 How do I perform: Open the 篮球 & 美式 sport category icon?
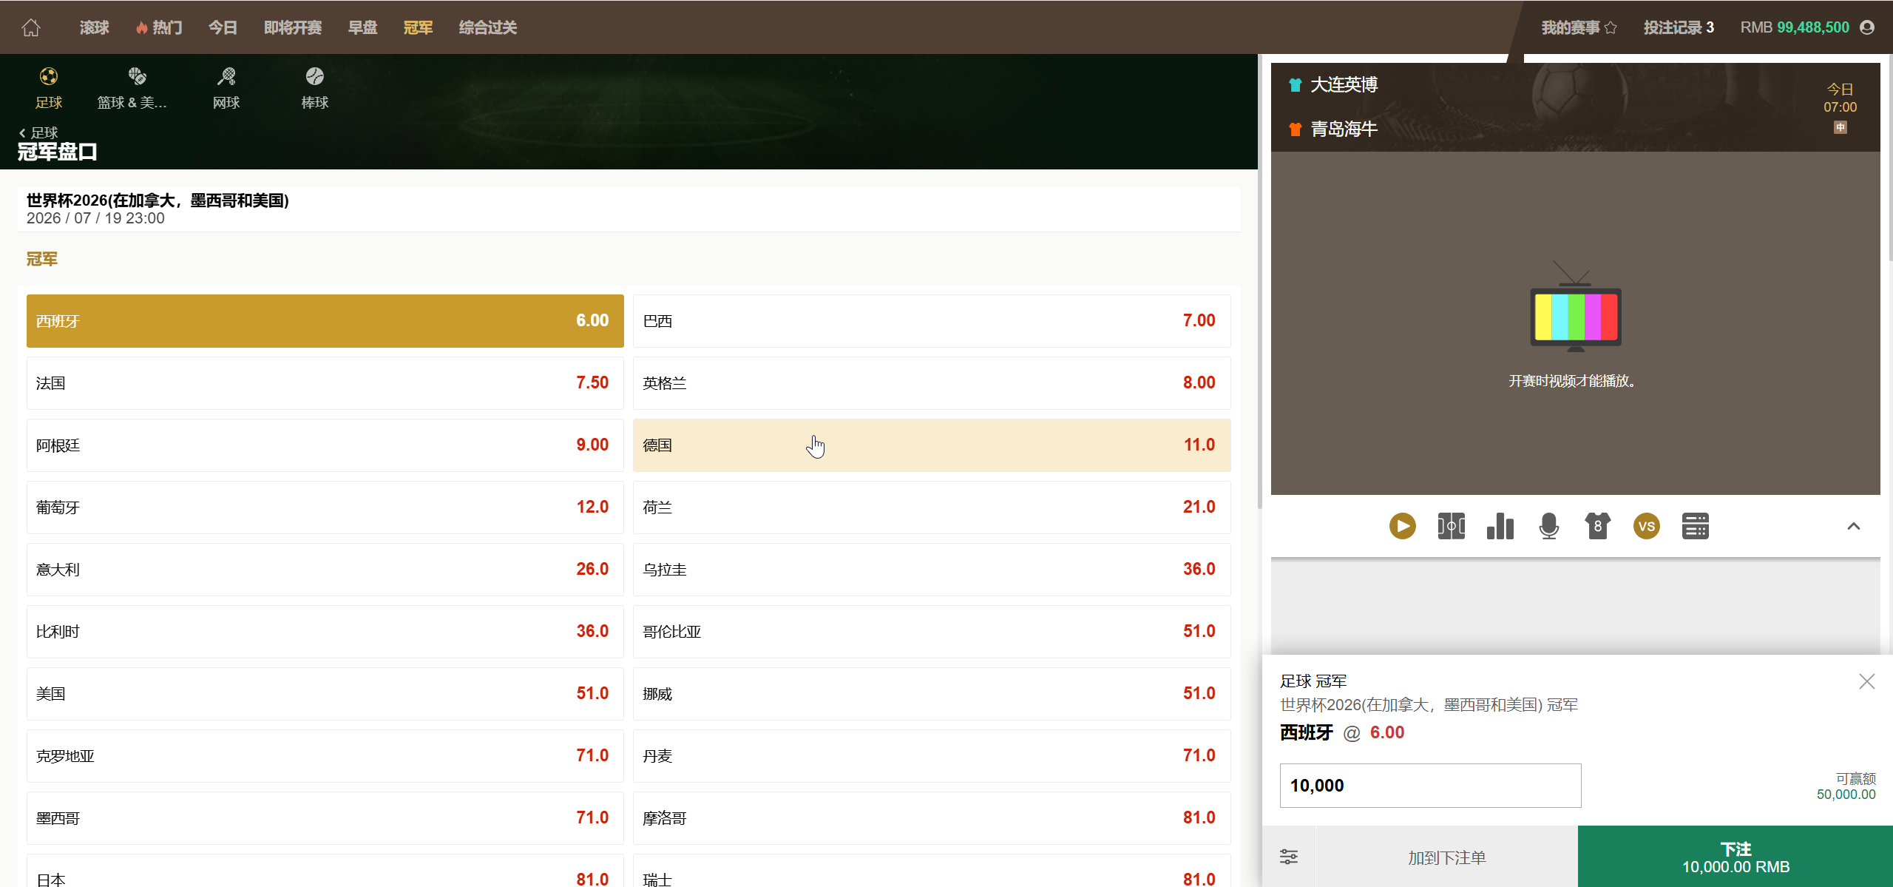pos(136,86)
